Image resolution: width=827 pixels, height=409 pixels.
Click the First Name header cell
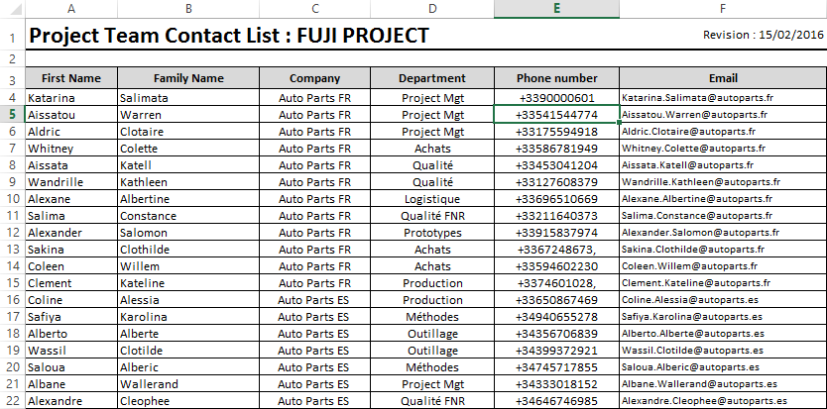point(70,78)
